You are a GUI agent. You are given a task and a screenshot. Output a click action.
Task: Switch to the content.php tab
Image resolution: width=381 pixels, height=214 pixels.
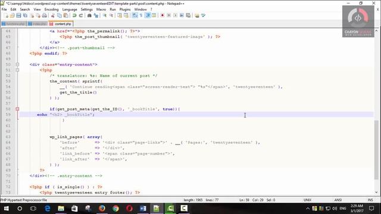(61, 24)
